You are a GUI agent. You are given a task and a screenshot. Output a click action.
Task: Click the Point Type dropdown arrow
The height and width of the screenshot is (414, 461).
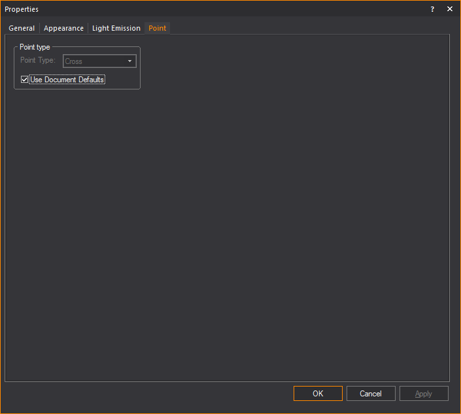point(129,61)
